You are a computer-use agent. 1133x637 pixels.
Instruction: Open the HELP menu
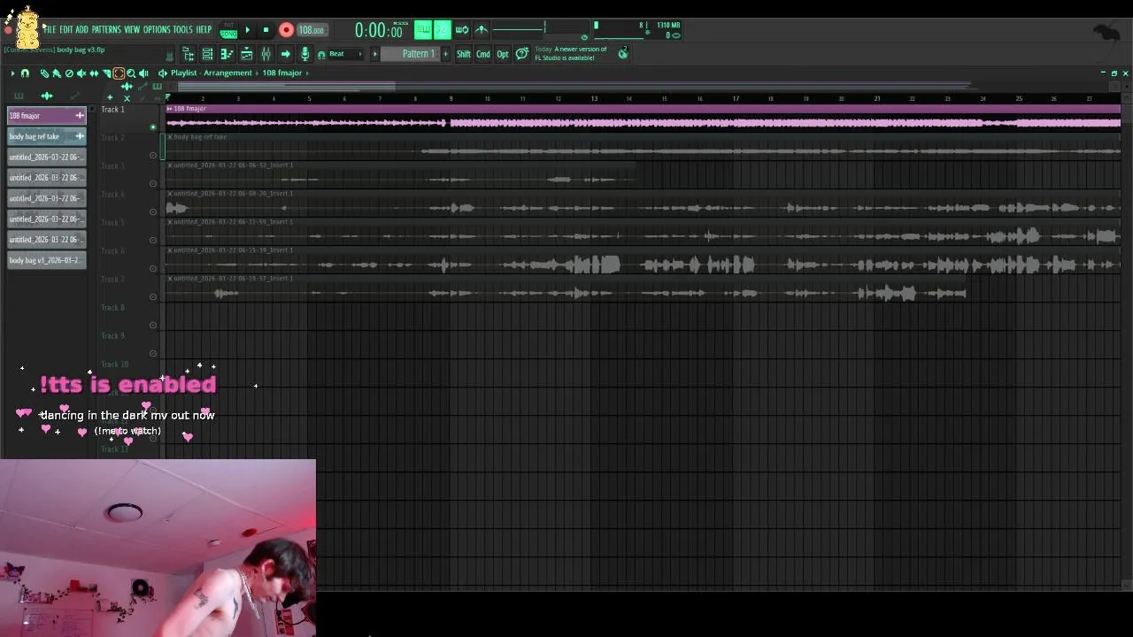pyautogui.click(x=204, y=29)
